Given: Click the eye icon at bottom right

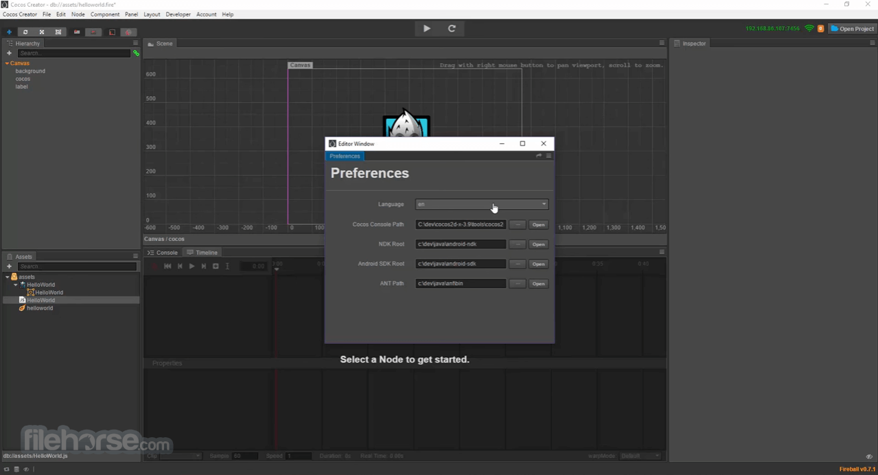Looking at the screenshot, I should [x=869, y=456].
